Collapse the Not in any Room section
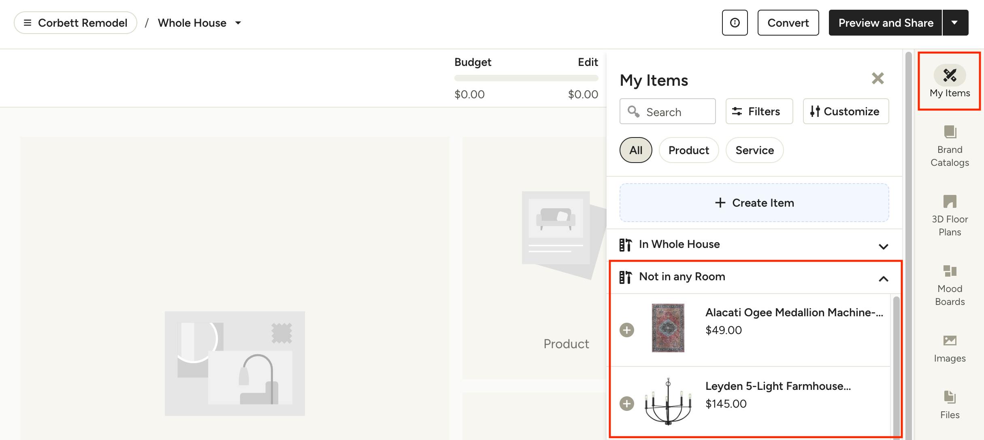 pos(883,279)
